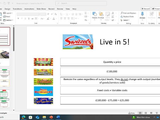Switch to Reading View icon
Screen dimensions: 160x120
click(151, 113)
